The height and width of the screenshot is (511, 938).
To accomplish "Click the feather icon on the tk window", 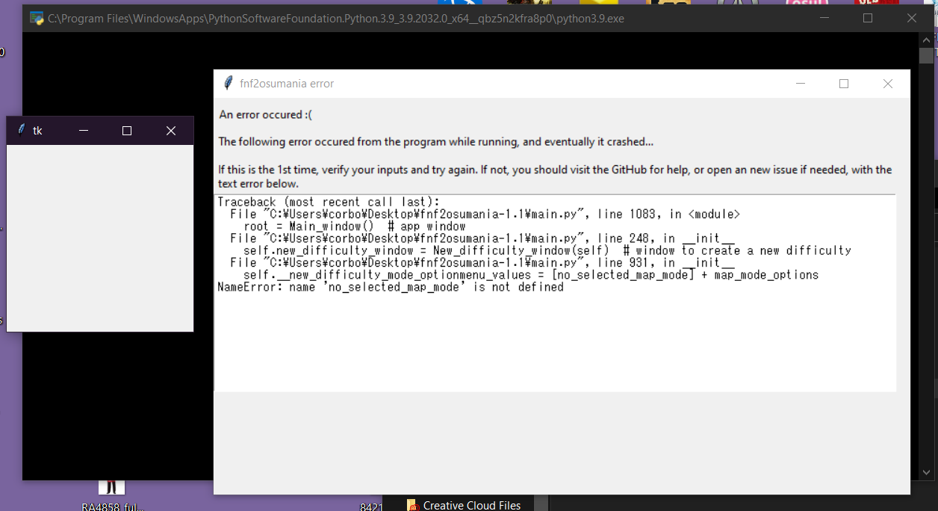I will [20, 130].
